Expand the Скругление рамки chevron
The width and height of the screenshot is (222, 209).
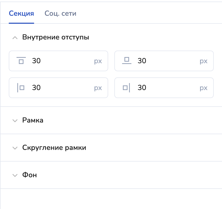[x=15, y=148]
